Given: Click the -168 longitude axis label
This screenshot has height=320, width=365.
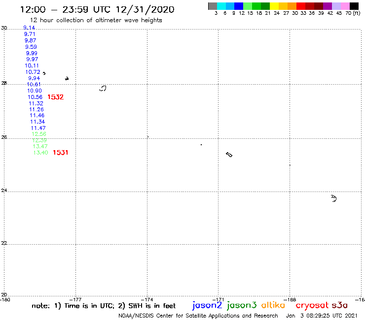Looking at the screenshot, I should pyautogui.click(x=290, y=299).
